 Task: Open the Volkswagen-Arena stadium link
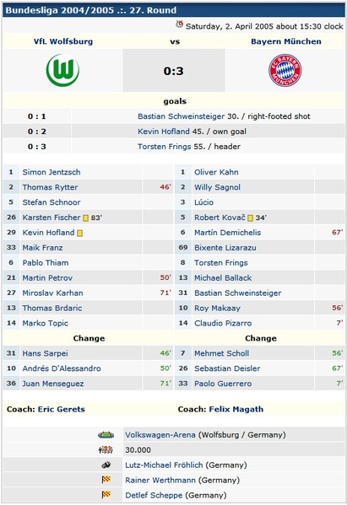click(160, 435)
